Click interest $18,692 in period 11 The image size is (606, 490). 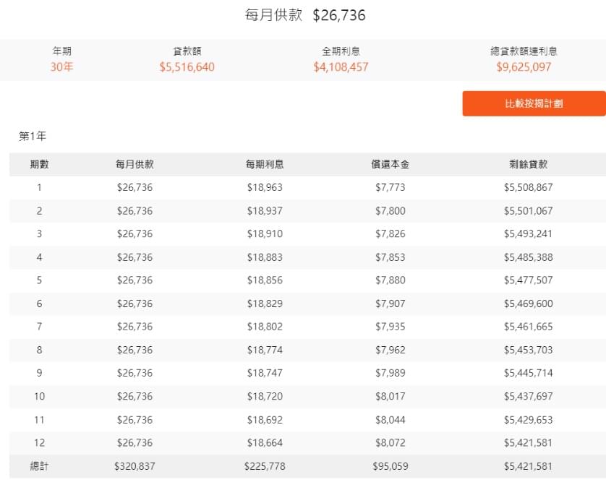[265, 420]
